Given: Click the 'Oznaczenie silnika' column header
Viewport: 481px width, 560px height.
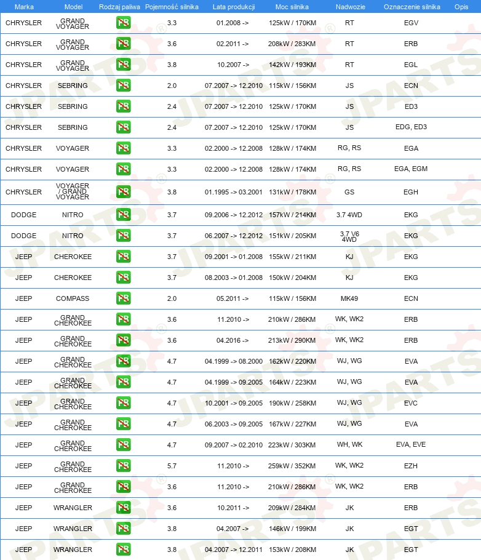Looking at the screenshot, I should tap(411, 7).
